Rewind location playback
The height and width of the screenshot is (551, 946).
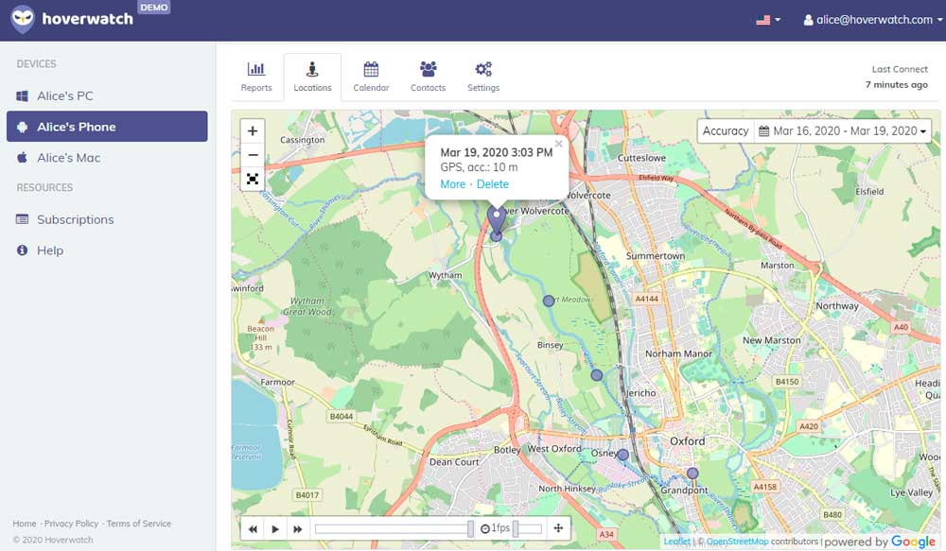(253, 529)
